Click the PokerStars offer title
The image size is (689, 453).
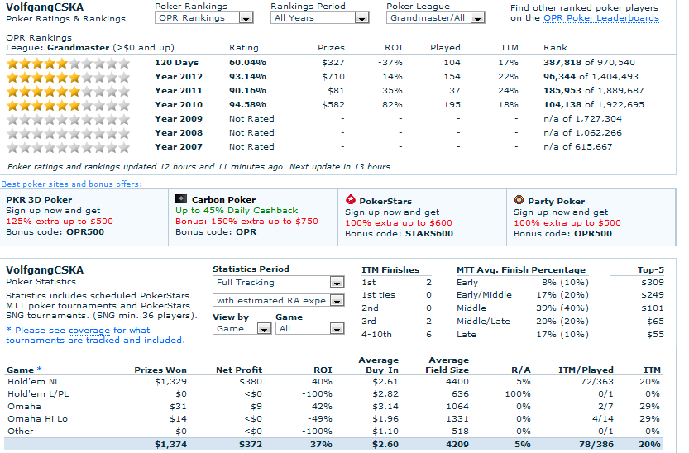coord(385,202)
